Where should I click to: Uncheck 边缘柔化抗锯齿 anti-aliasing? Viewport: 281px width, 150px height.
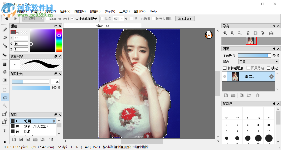point(72,19)
